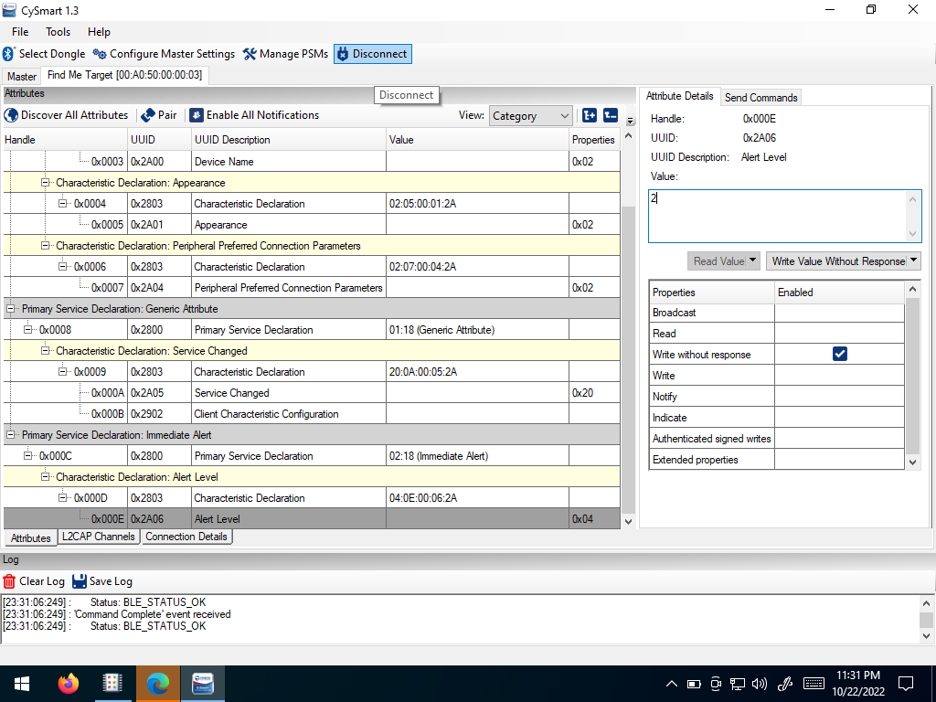Click the Value column header
This screenshot has width=936, height=702.
(477, 140)
